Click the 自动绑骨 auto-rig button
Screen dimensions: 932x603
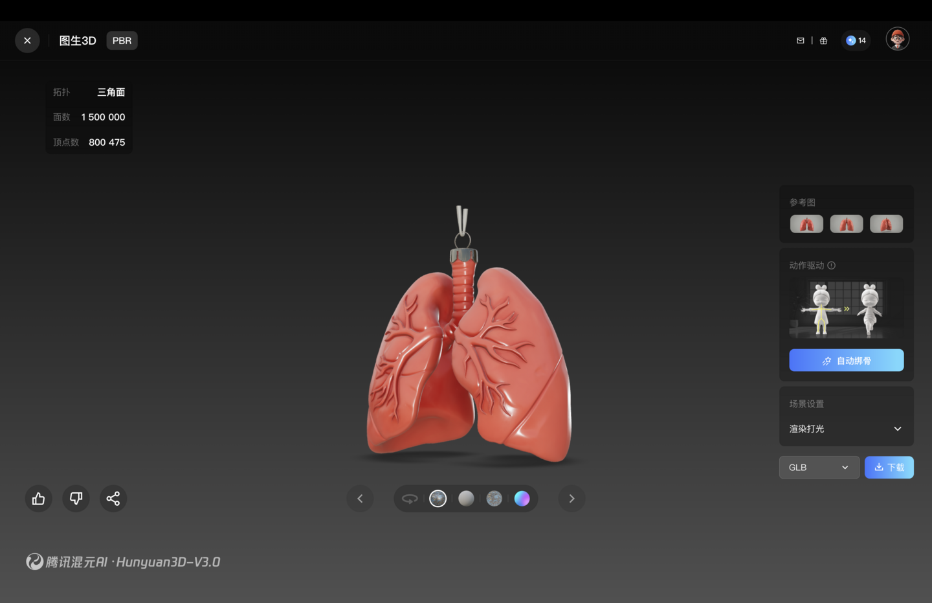(x=847, y=360)
